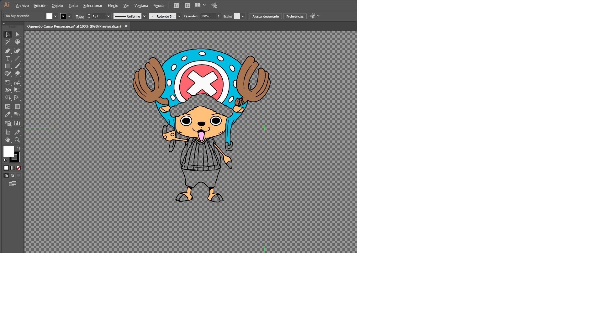Screen dimensions: 602x326
Task: Switch to Draw Normal mode
Action: (6, 176)
